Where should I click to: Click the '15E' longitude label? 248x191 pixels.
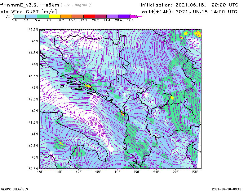(40, 172)
